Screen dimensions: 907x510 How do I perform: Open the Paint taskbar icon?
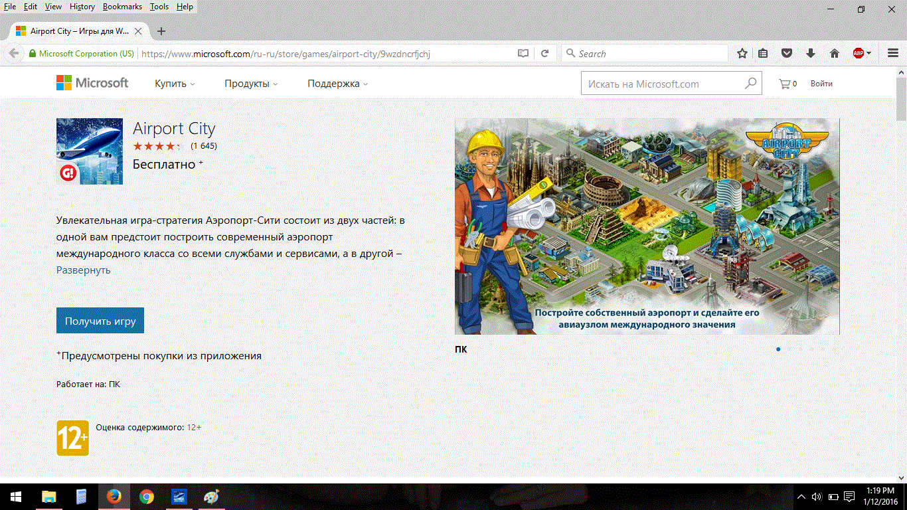[210, 497]
